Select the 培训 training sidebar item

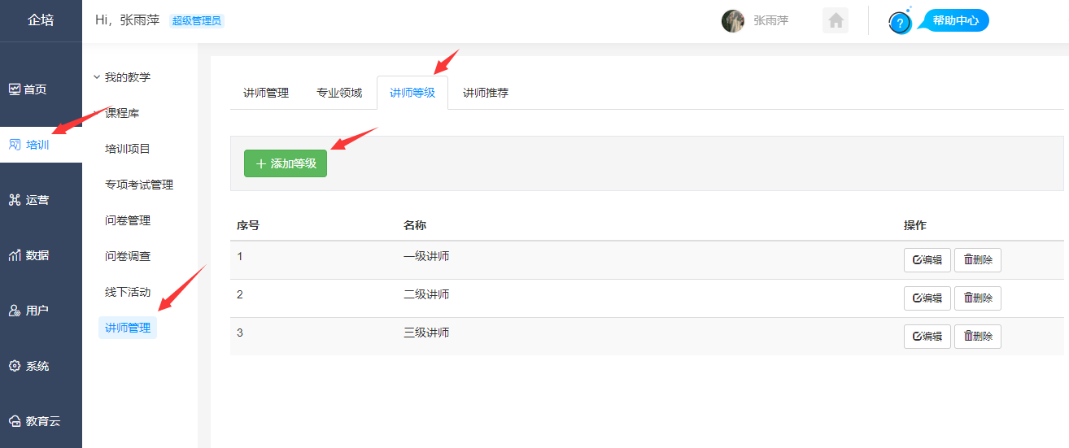[x=41, y=145]
